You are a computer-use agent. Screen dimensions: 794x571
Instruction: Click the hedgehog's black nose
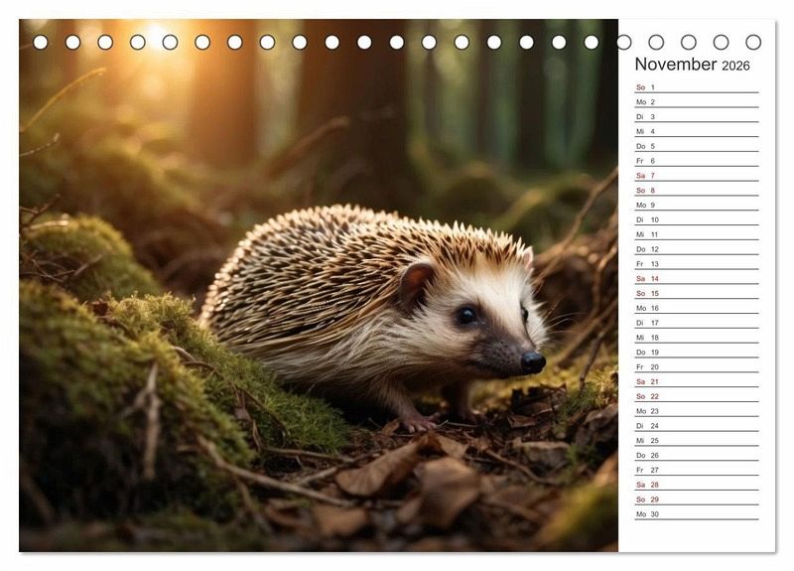(x=533, y=362)
